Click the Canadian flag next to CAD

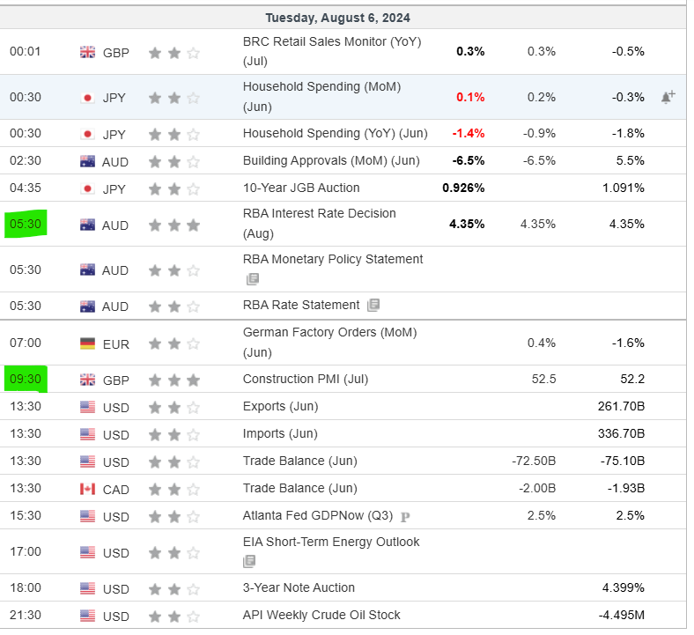coord(87,489)
